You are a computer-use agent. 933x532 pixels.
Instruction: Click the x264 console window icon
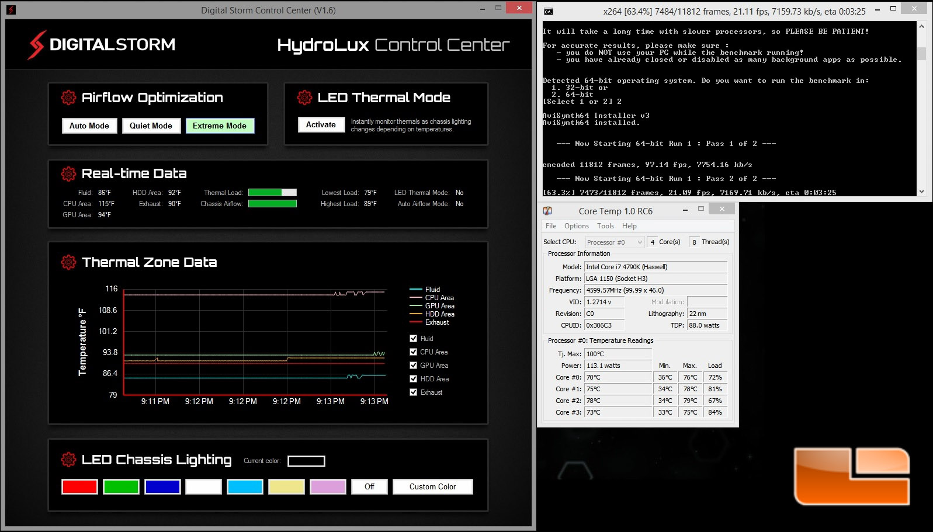pos(548,11)
